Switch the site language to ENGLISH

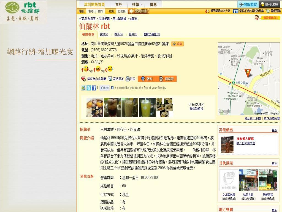click(270, 4)
